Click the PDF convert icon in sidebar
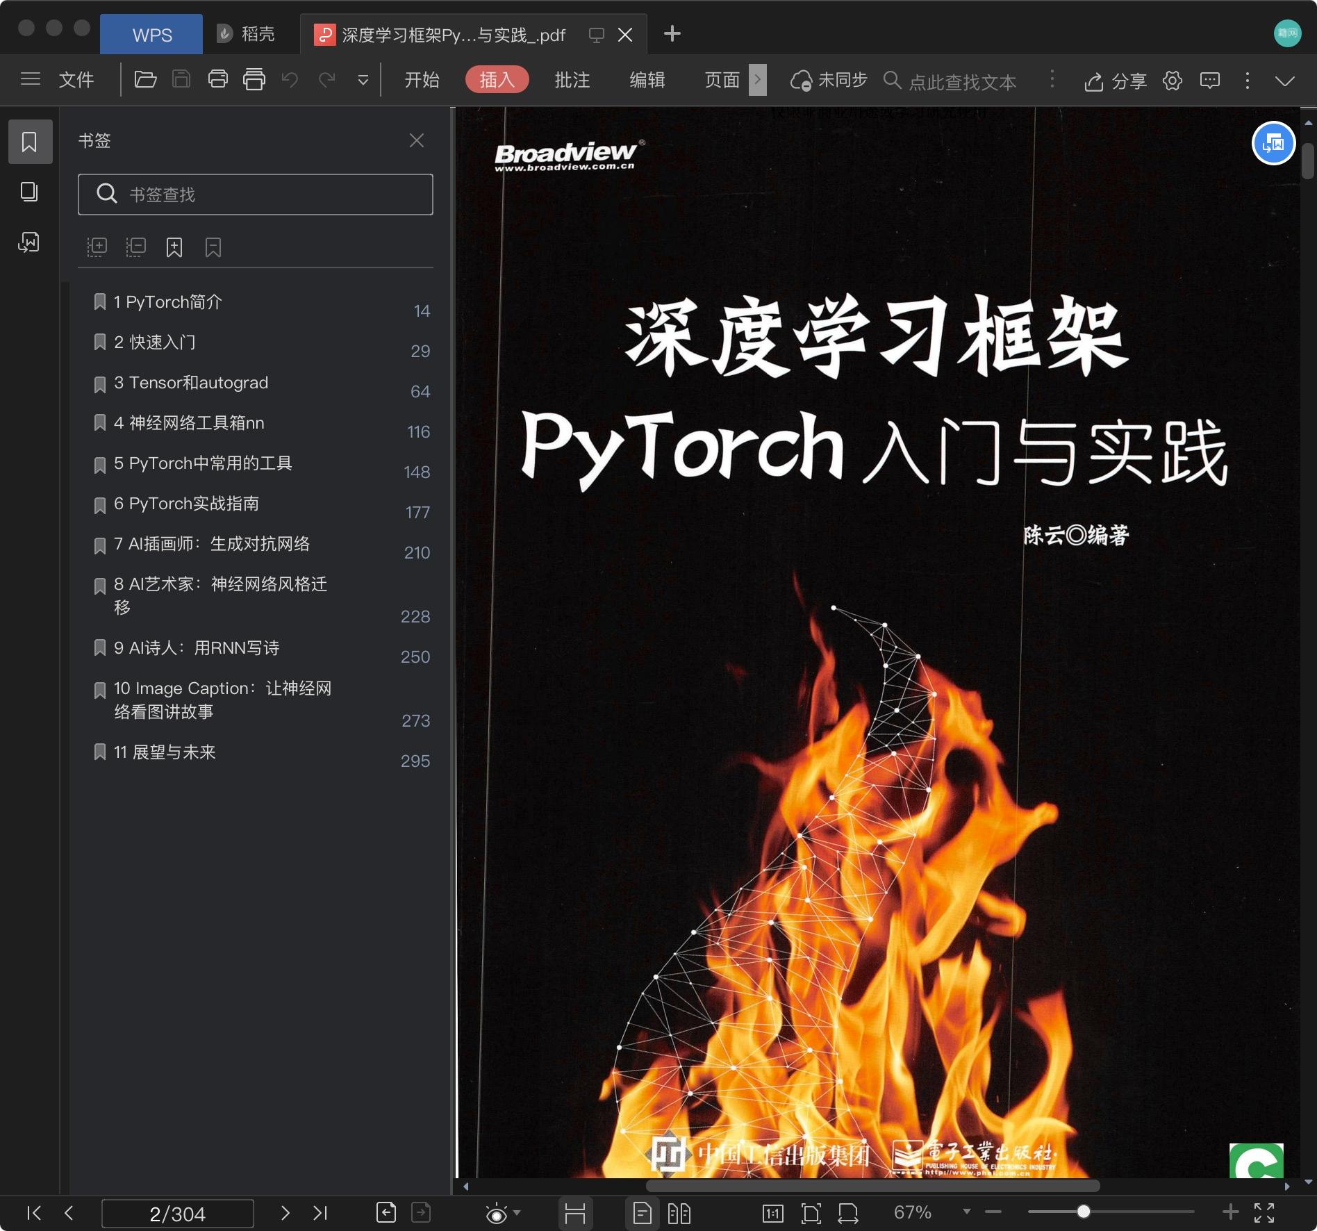This screenshot has width=1317, height=1231. 29,242
